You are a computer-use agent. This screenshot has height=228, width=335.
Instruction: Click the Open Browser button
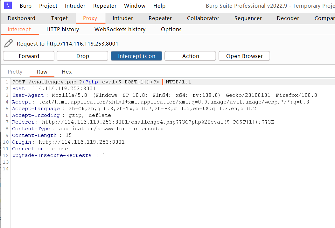(244, 56)
